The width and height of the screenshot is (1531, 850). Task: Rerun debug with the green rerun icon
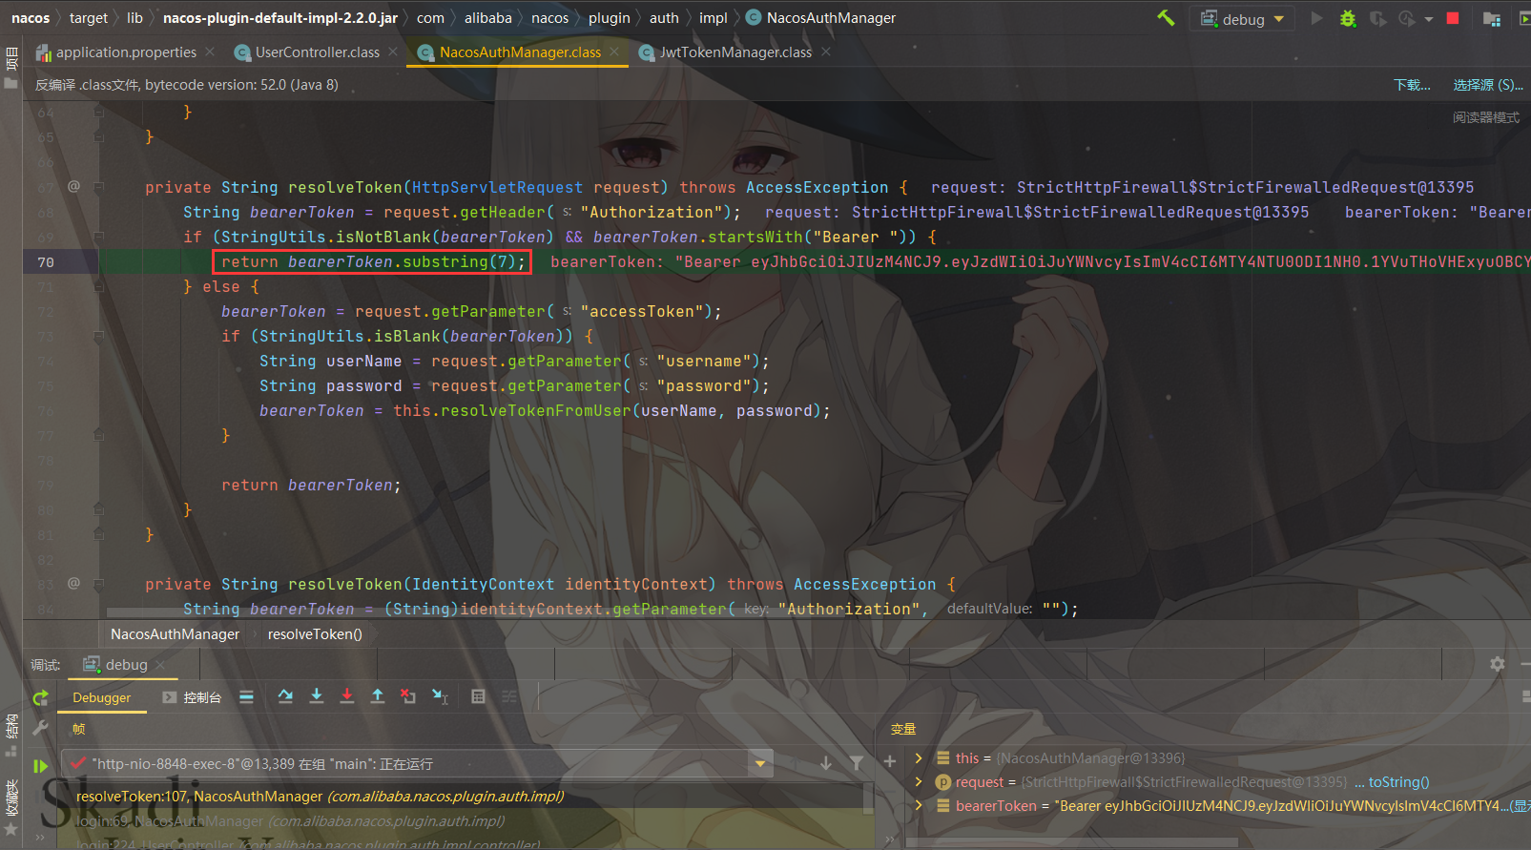(x=40, y=698)
